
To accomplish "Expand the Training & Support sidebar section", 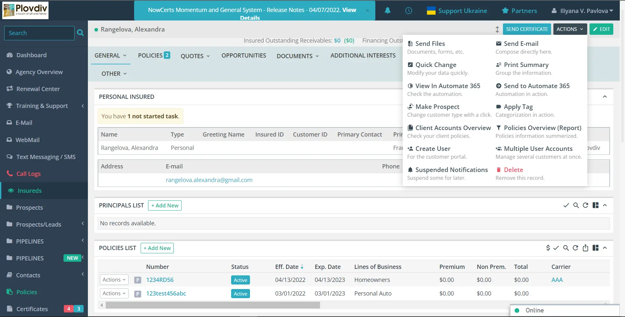I will (x=82, y=106).
